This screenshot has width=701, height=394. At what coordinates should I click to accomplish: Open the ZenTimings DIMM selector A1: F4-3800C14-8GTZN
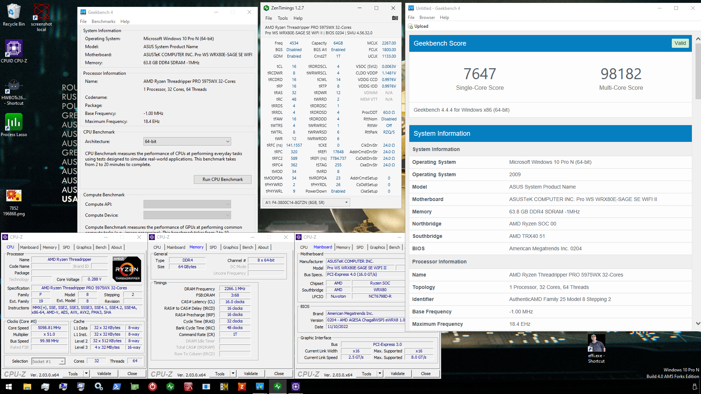click(x=306, y=202)
